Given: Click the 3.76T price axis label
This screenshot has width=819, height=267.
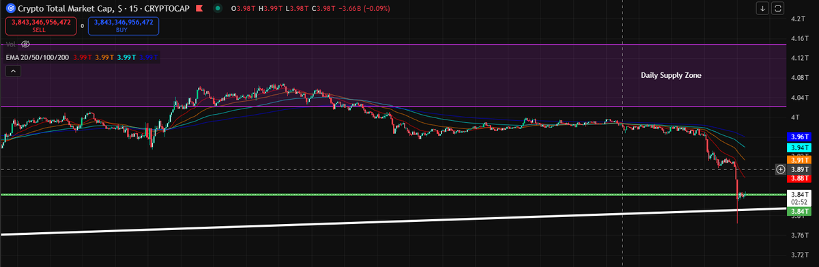Looking at the screenshot, I should (x=800, y=236).
